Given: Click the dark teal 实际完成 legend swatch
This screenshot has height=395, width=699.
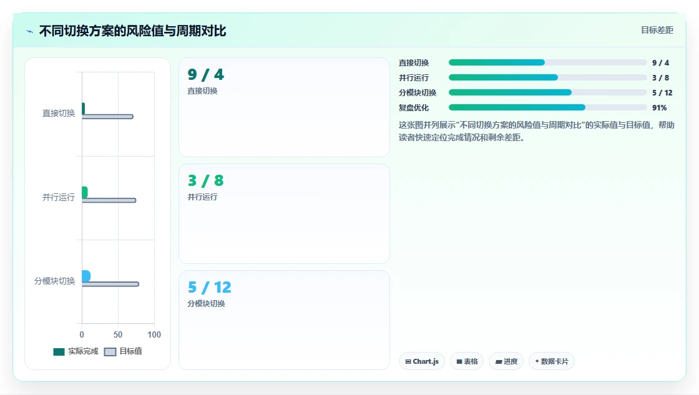Looking at the screenshot, I should coord(59,352).
